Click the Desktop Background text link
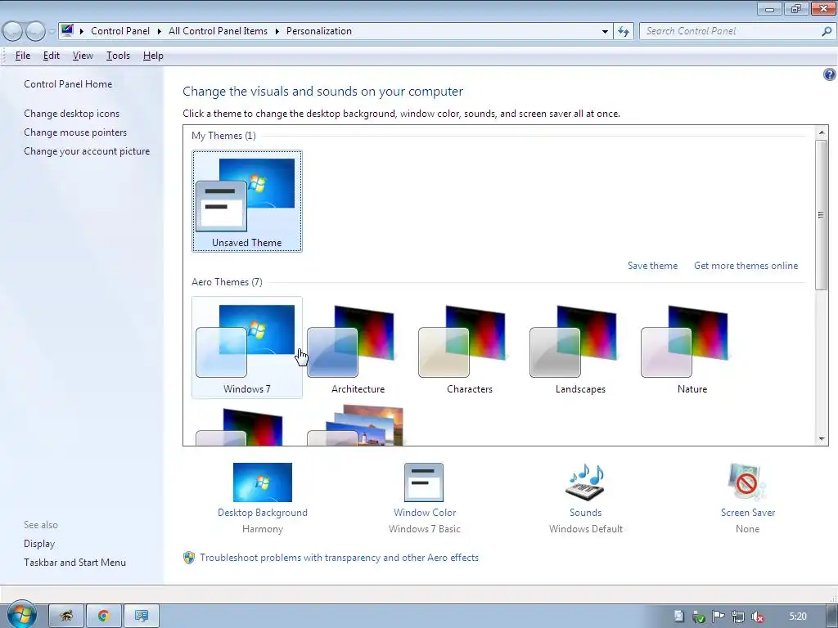The image size is (838, 628). tap(263, 513)
